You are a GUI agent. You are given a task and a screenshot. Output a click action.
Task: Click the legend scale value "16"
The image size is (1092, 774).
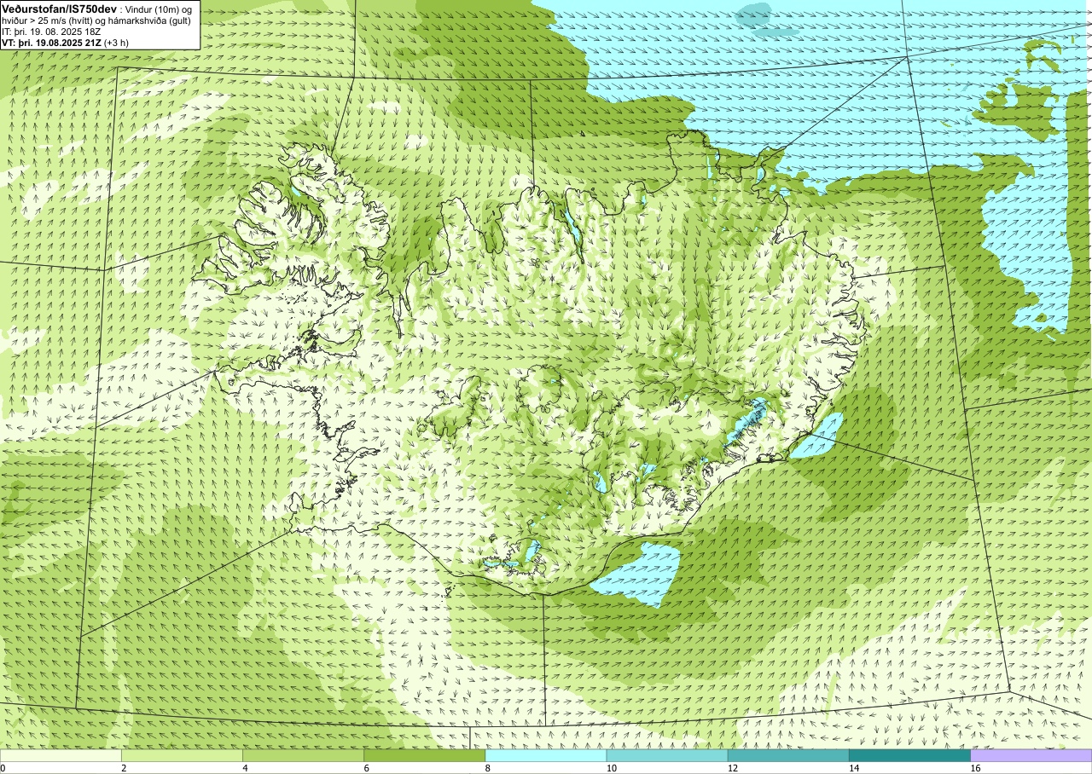coord(975,768)
